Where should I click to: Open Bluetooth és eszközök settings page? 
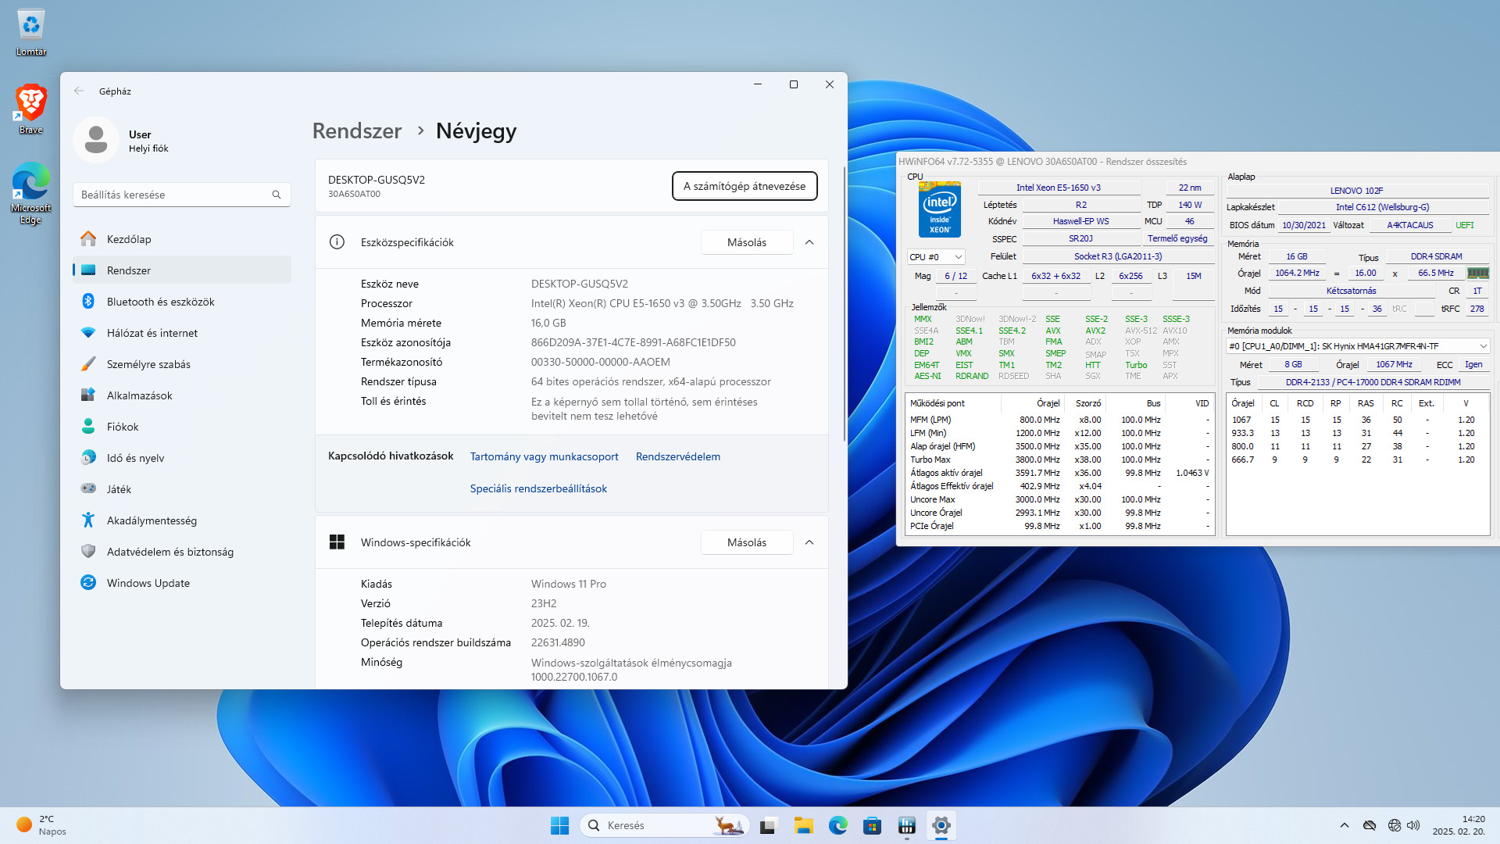(x=160, y=302)
